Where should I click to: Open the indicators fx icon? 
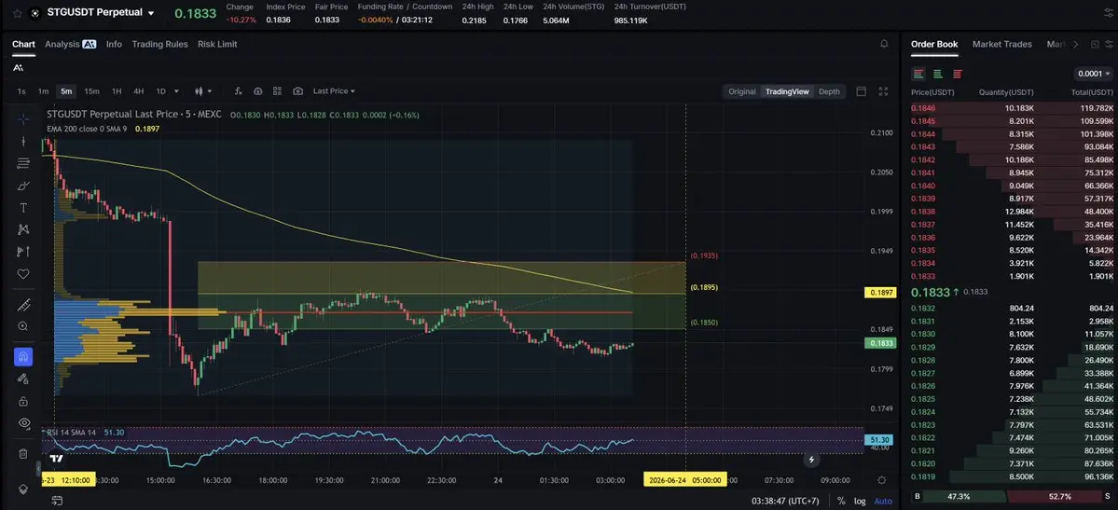[x=238, y=91]
